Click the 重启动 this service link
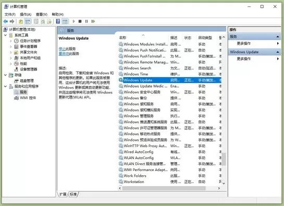Screen dimensions: 284x206 (x=64, y=54)
